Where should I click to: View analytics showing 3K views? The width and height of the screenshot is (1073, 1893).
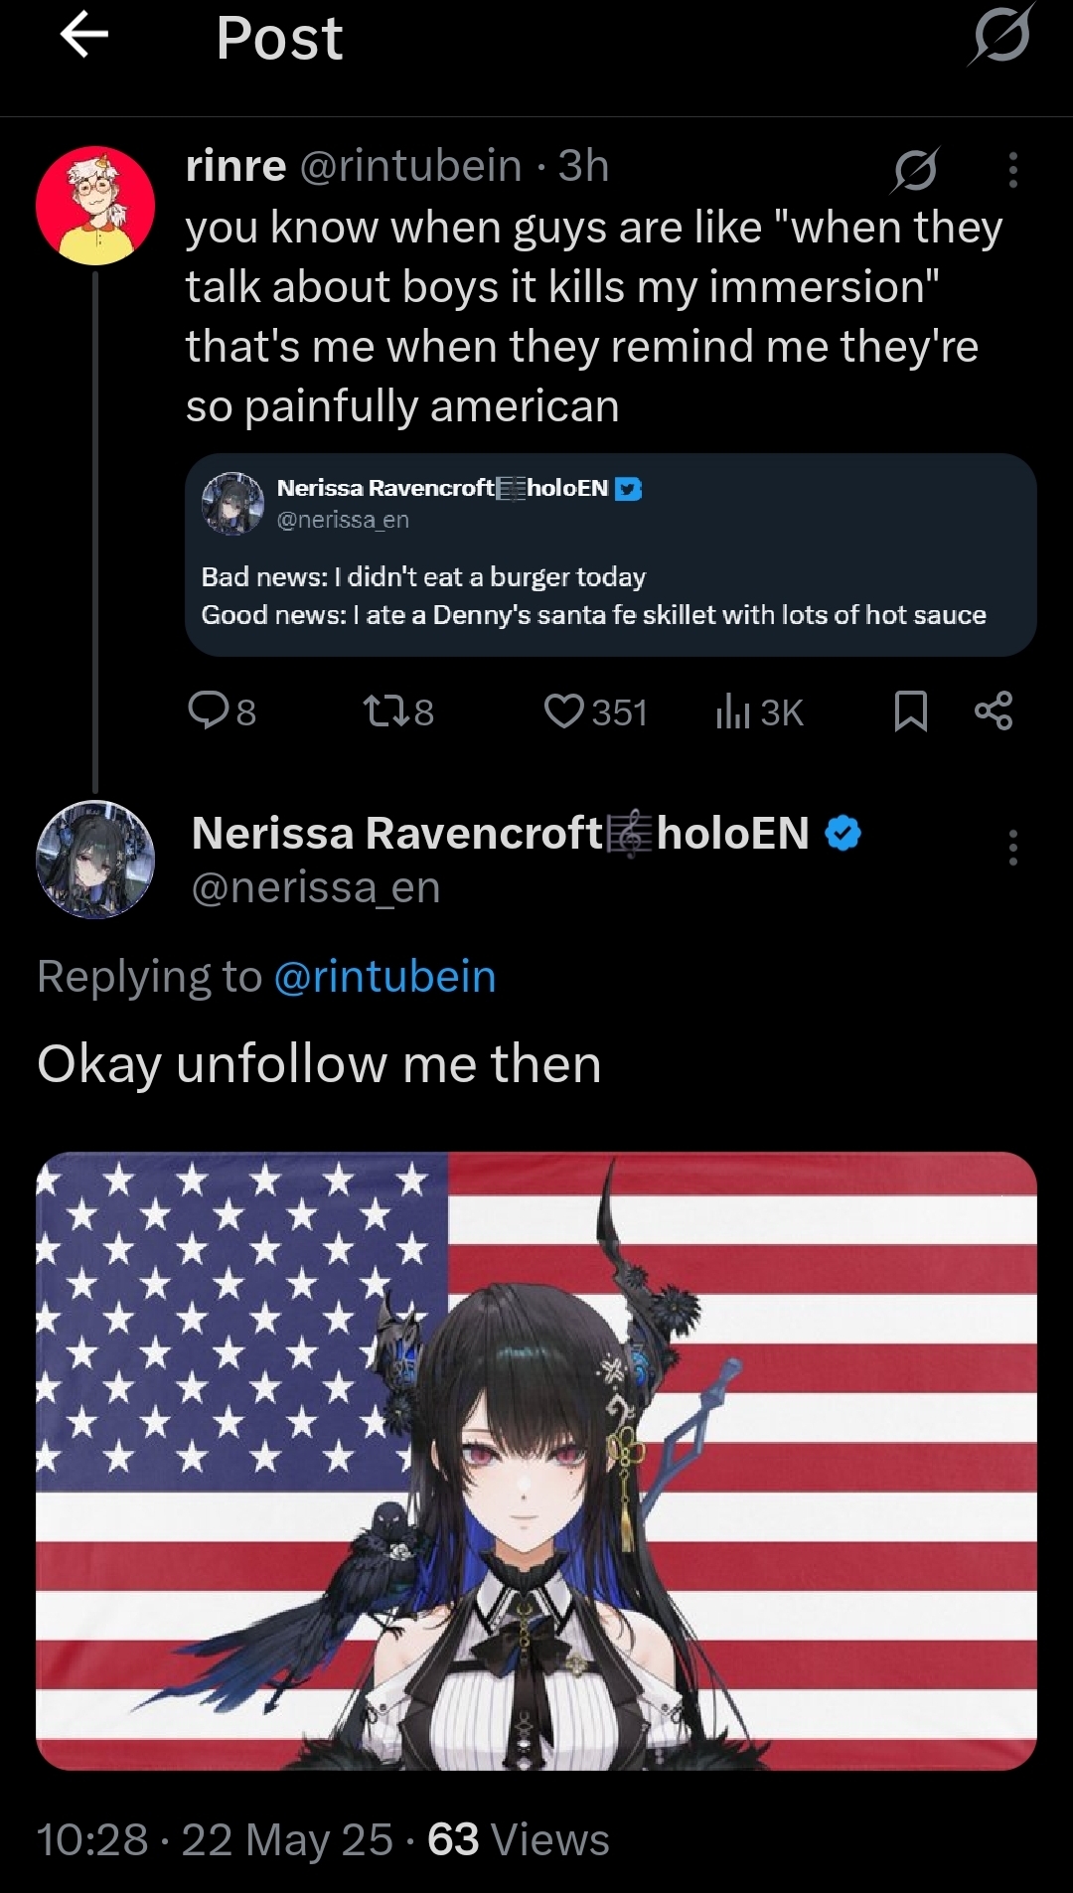pyautogui.click(x=759, y=711)
